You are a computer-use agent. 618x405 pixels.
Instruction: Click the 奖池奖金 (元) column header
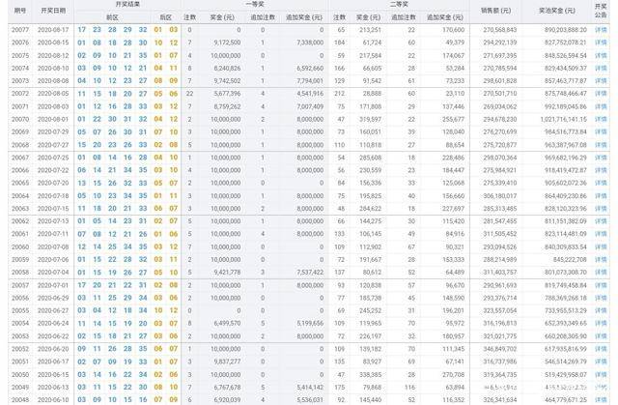tap(557, 11)
